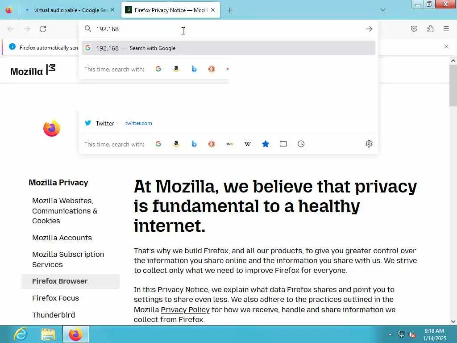The height and width of the screenshot is (343, 457).
Task: Close the Firefox Privacy Notice tab
Action: (x=213, y=10)
